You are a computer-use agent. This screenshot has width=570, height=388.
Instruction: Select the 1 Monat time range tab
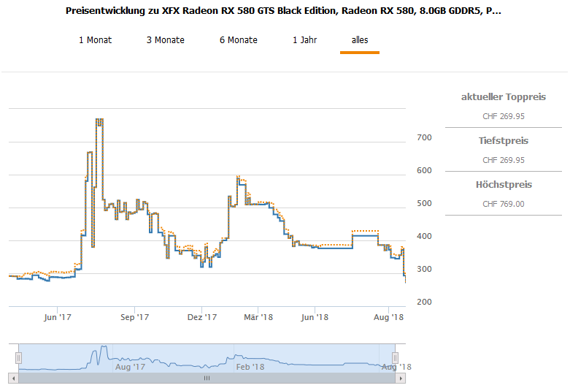click(95, 40)
